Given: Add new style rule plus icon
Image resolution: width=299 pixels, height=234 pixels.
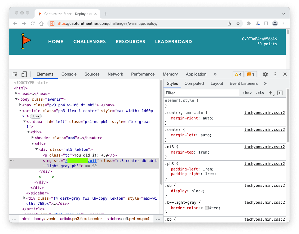Looking at the screenshot, I should click(270, 93).
